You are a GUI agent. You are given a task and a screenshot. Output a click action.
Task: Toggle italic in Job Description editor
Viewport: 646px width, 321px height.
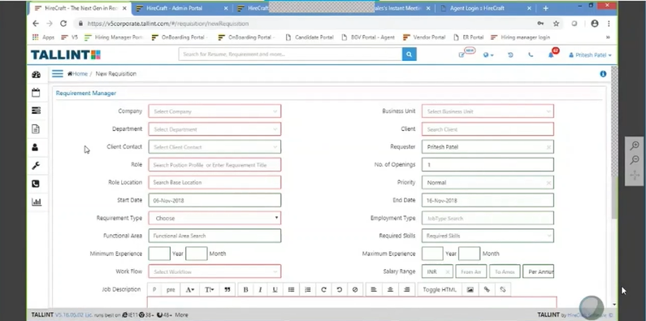[x=260, y=289]
